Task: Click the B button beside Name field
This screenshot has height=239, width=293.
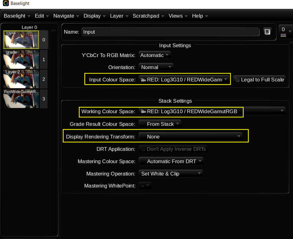Action: [x=267, y=32]
